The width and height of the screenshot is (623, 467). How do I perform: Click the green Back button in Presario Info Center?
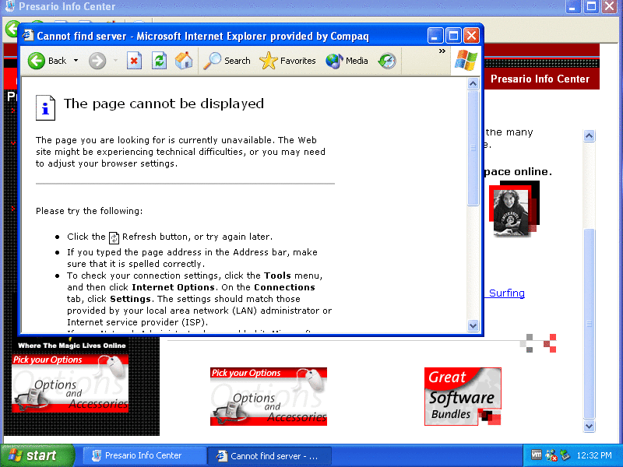(12, 30)
